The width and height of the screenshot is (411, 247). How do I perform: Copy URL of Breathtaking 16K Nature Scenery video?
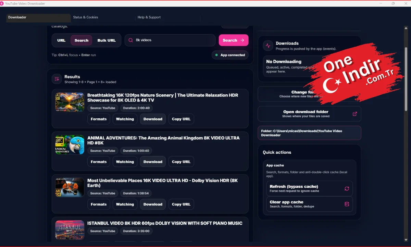click(181, 119)
